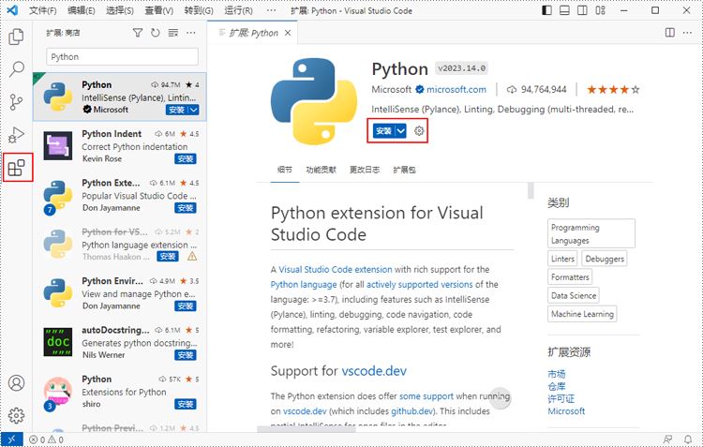Click the microsoft.com publisher link
The image size is (703, 447).
(x=456, y=90)
